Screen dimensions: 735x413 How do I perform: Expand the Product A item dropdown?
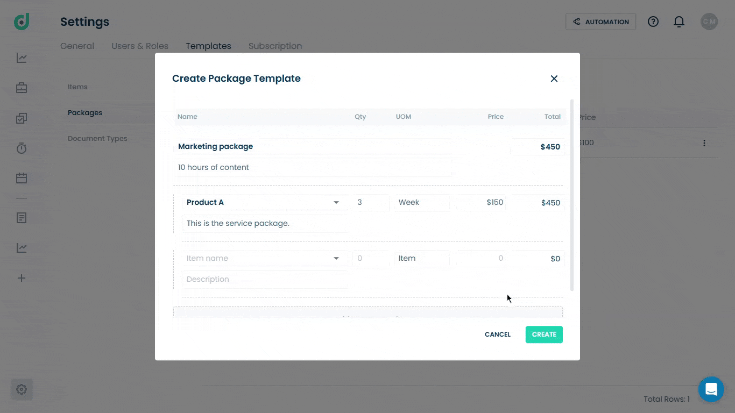coord(336,203)
